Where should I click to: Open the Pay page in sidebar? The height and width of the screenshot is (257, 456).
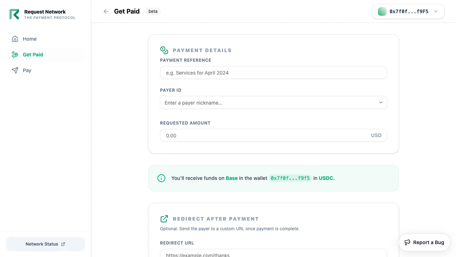[46, 70]
